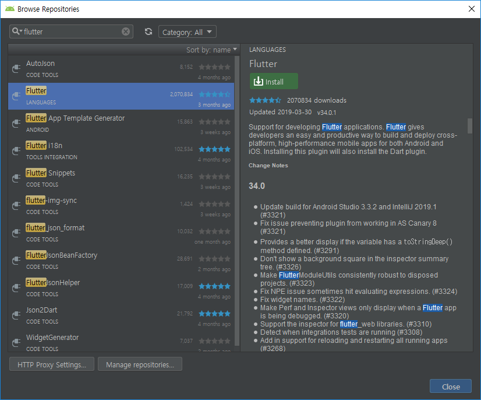Click the Flutter row star rating
Viewport: 481px width, 400px height.
tap(214, 94)
